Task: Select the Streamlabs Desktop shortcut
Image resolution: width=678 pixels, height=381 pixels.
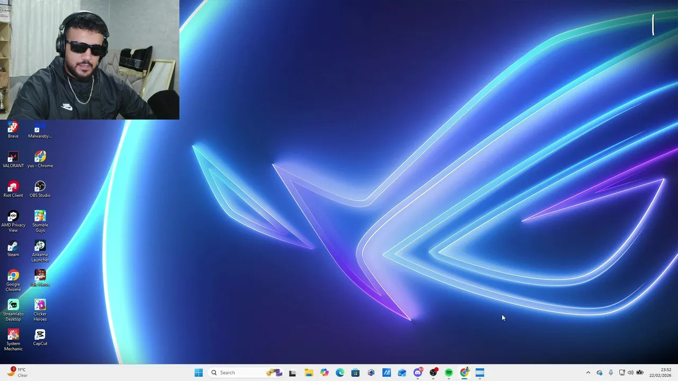Action: pyautogui.click(x=13, y=310)
